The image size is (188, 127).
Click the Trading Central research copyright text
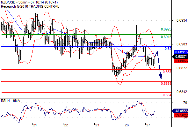30,6
